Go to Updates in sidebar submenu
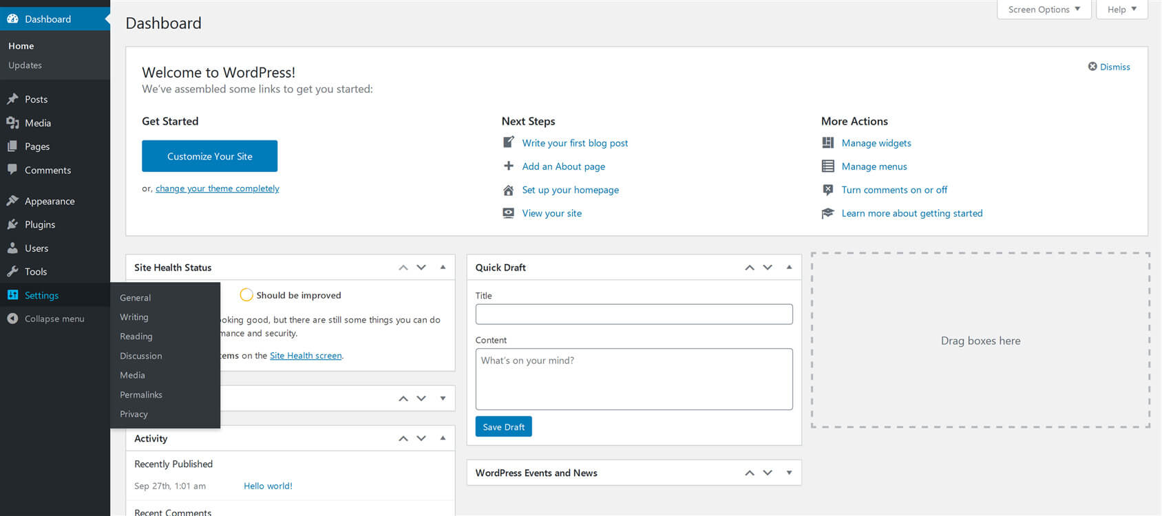This screenshot has width=1162, height=516. (x=25, y=65)
